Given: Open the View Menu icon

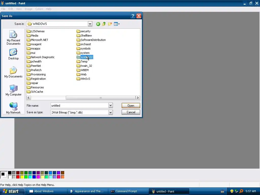Looking at the screenshot, I should click(x=117, y=24).
